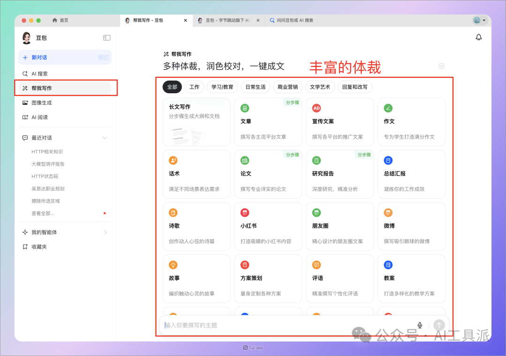
Task: Open the HTTP相关知识 conversation
Action: [47, 152]
